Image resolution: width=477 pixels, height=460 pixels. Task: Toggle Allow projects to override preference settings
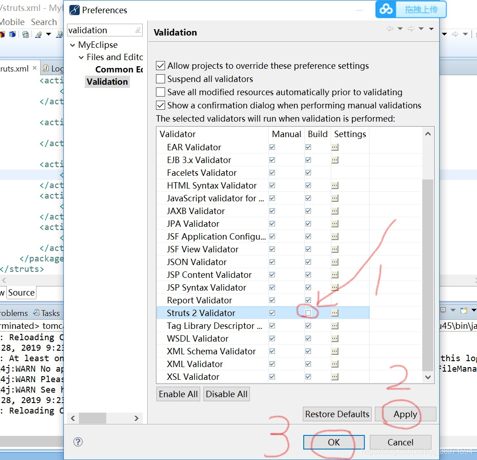161,66
